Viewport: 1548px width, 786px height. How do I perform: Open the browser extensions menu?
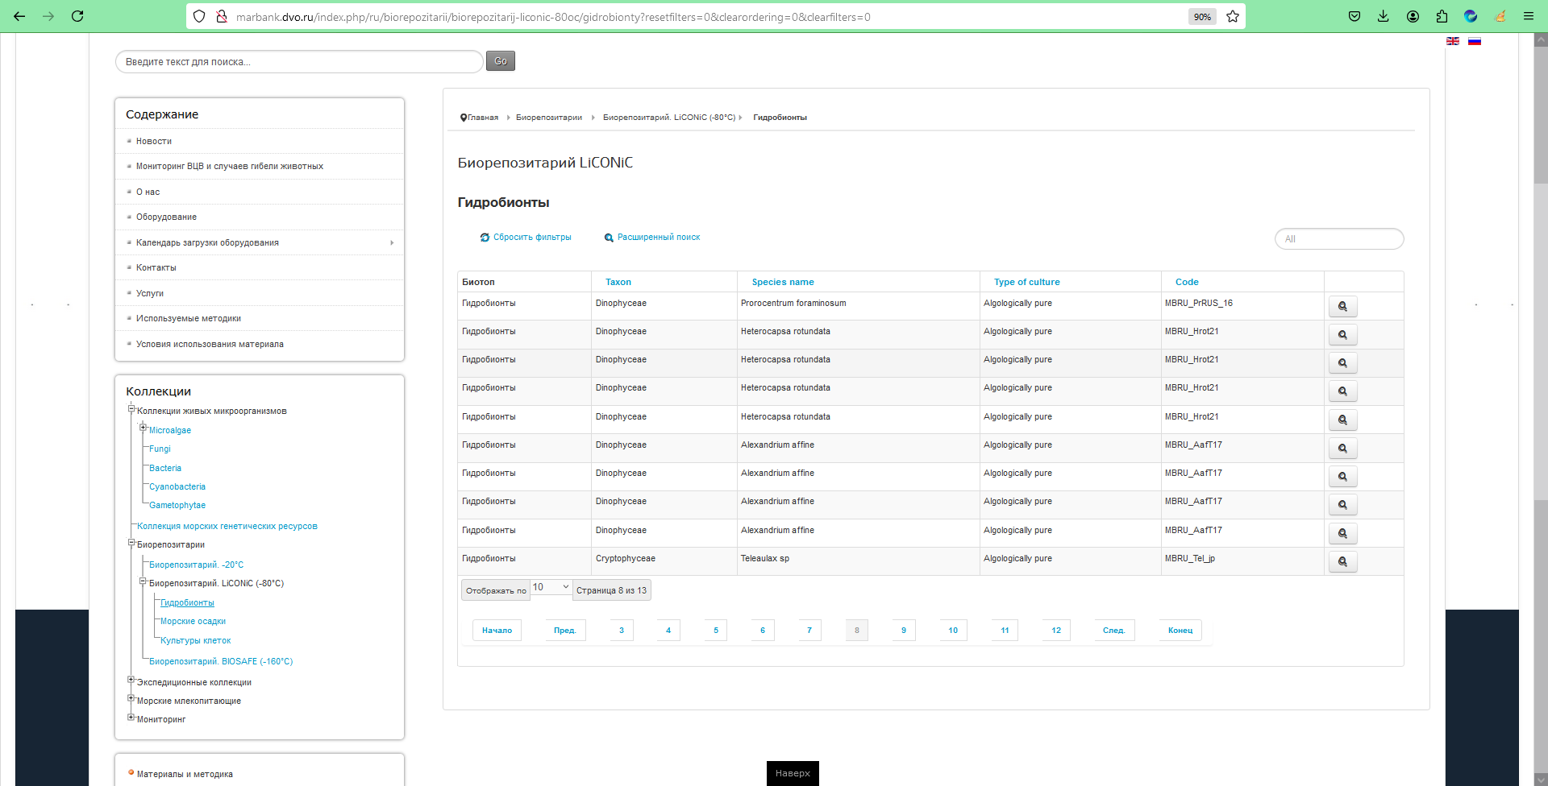click(1442, 16)
